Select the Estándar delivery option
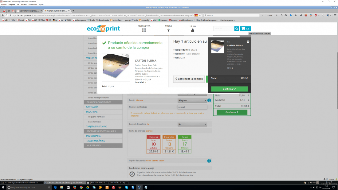Screen dimensions: 338x190 click(169, 144)
